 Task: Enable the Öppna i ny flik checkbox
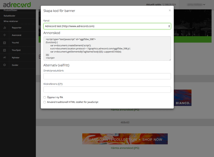pos(45,98)
